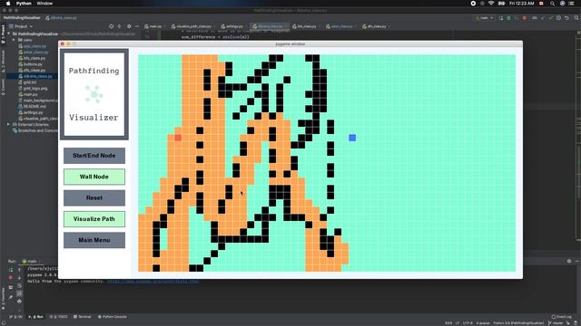Open Run panel settings gear
The image size is (581, 326).
click(569, 262)
